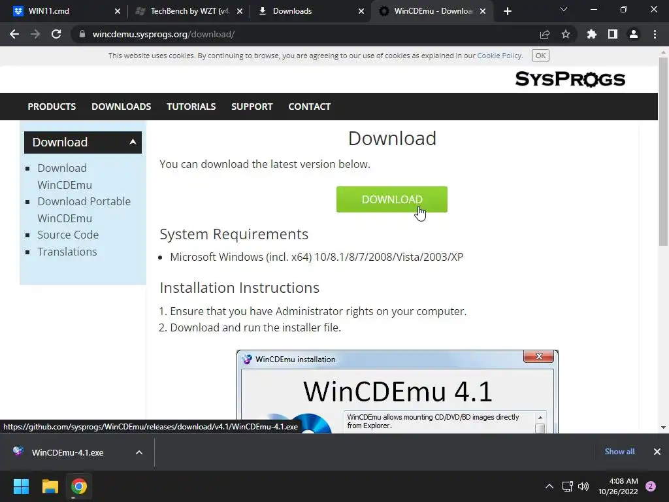Image resolution: width=669 pixels, height=502 pixels.
Task: Open the Translations sidebar link
Action: click(67, 252)
